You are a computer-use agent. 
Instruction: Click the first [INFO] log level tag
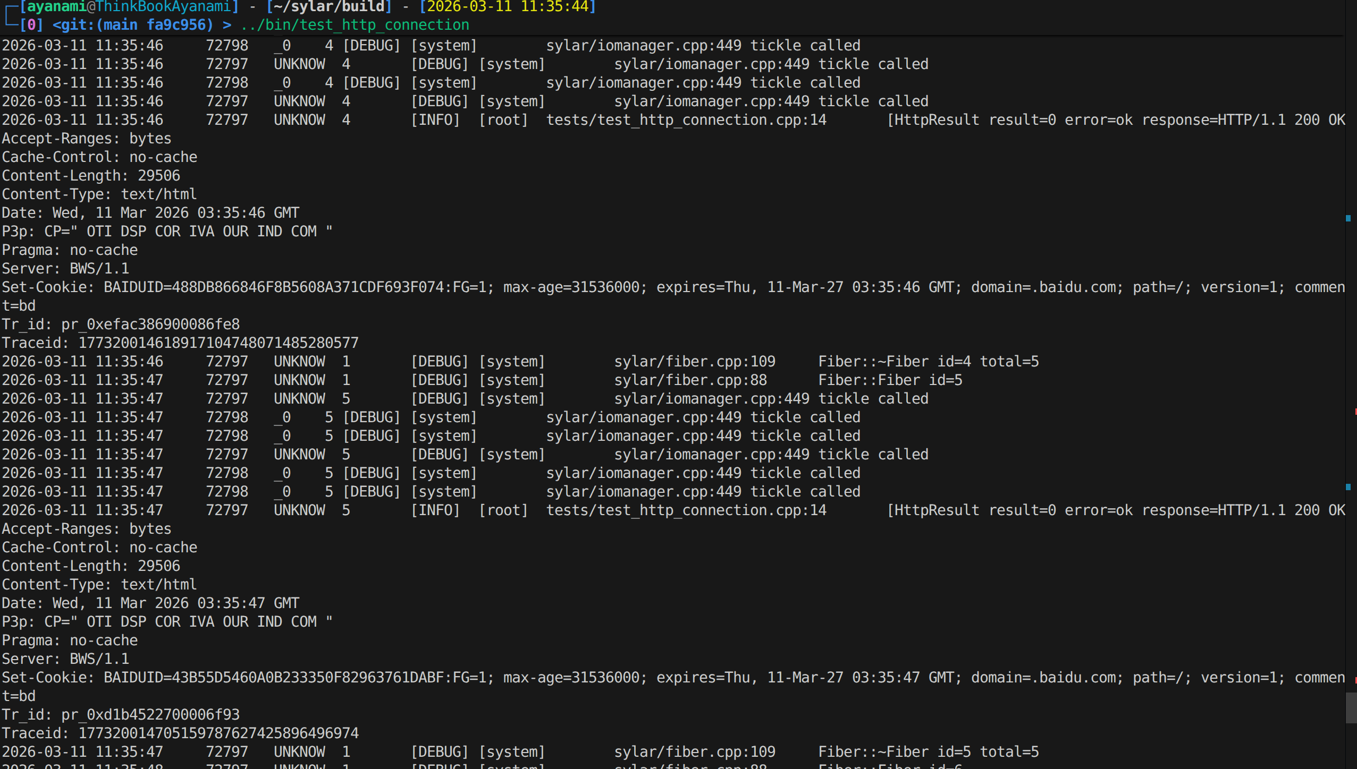435,120
